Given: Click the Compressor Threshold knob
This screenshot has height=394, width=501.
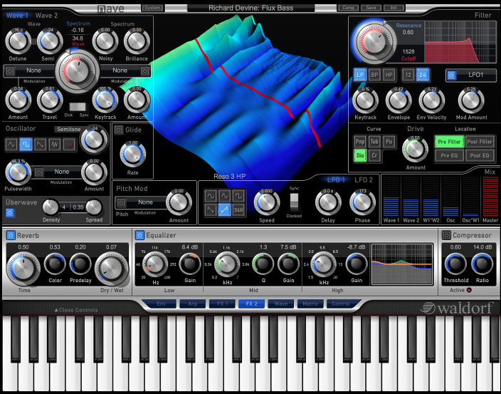Looking at the screenshot, I should pyautogui.click(x=455, y=264).
